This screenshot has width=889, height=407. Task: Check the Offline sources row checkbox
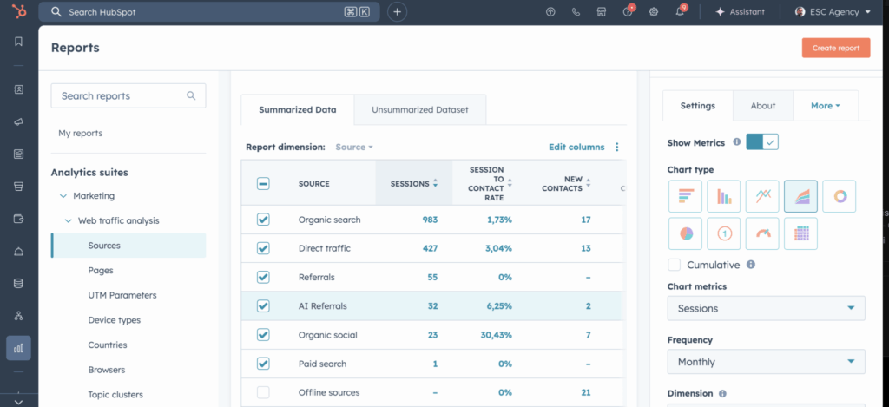click(x=263, y=392)
